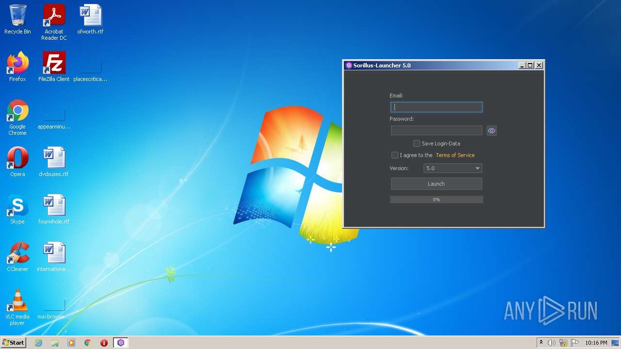Open the network tray icon
Viewport: 621px width, 349px height.
(563, 343)
